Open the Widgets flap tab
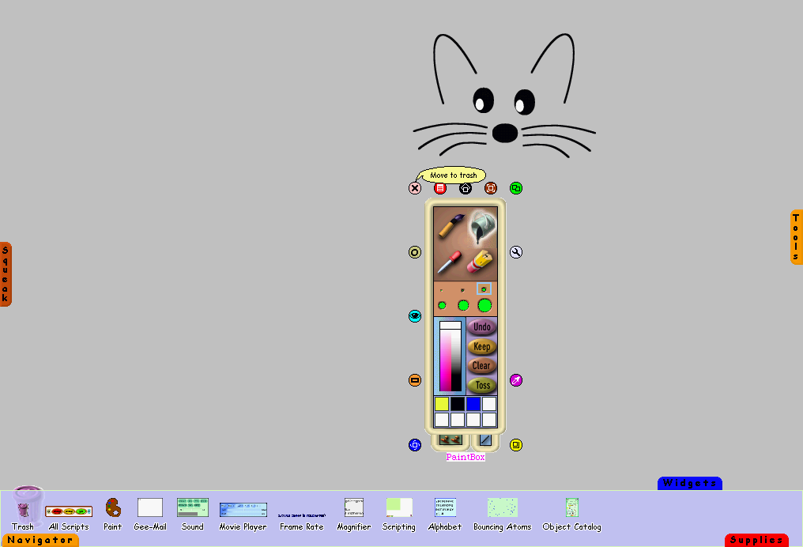This screenshot has height=547, width=803. pos(689,483)
